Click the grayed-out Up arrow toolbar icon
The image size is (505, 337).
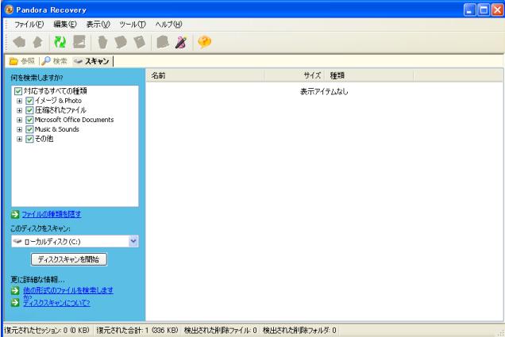pyautogui.click(x=38, y=42)
